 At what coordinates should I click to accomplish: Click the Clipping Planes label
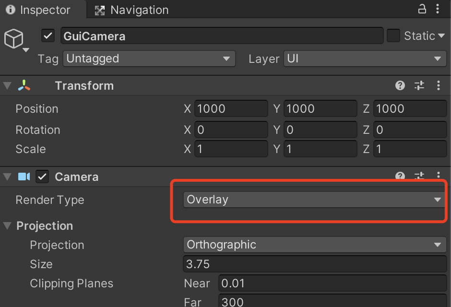coord(71,283)
